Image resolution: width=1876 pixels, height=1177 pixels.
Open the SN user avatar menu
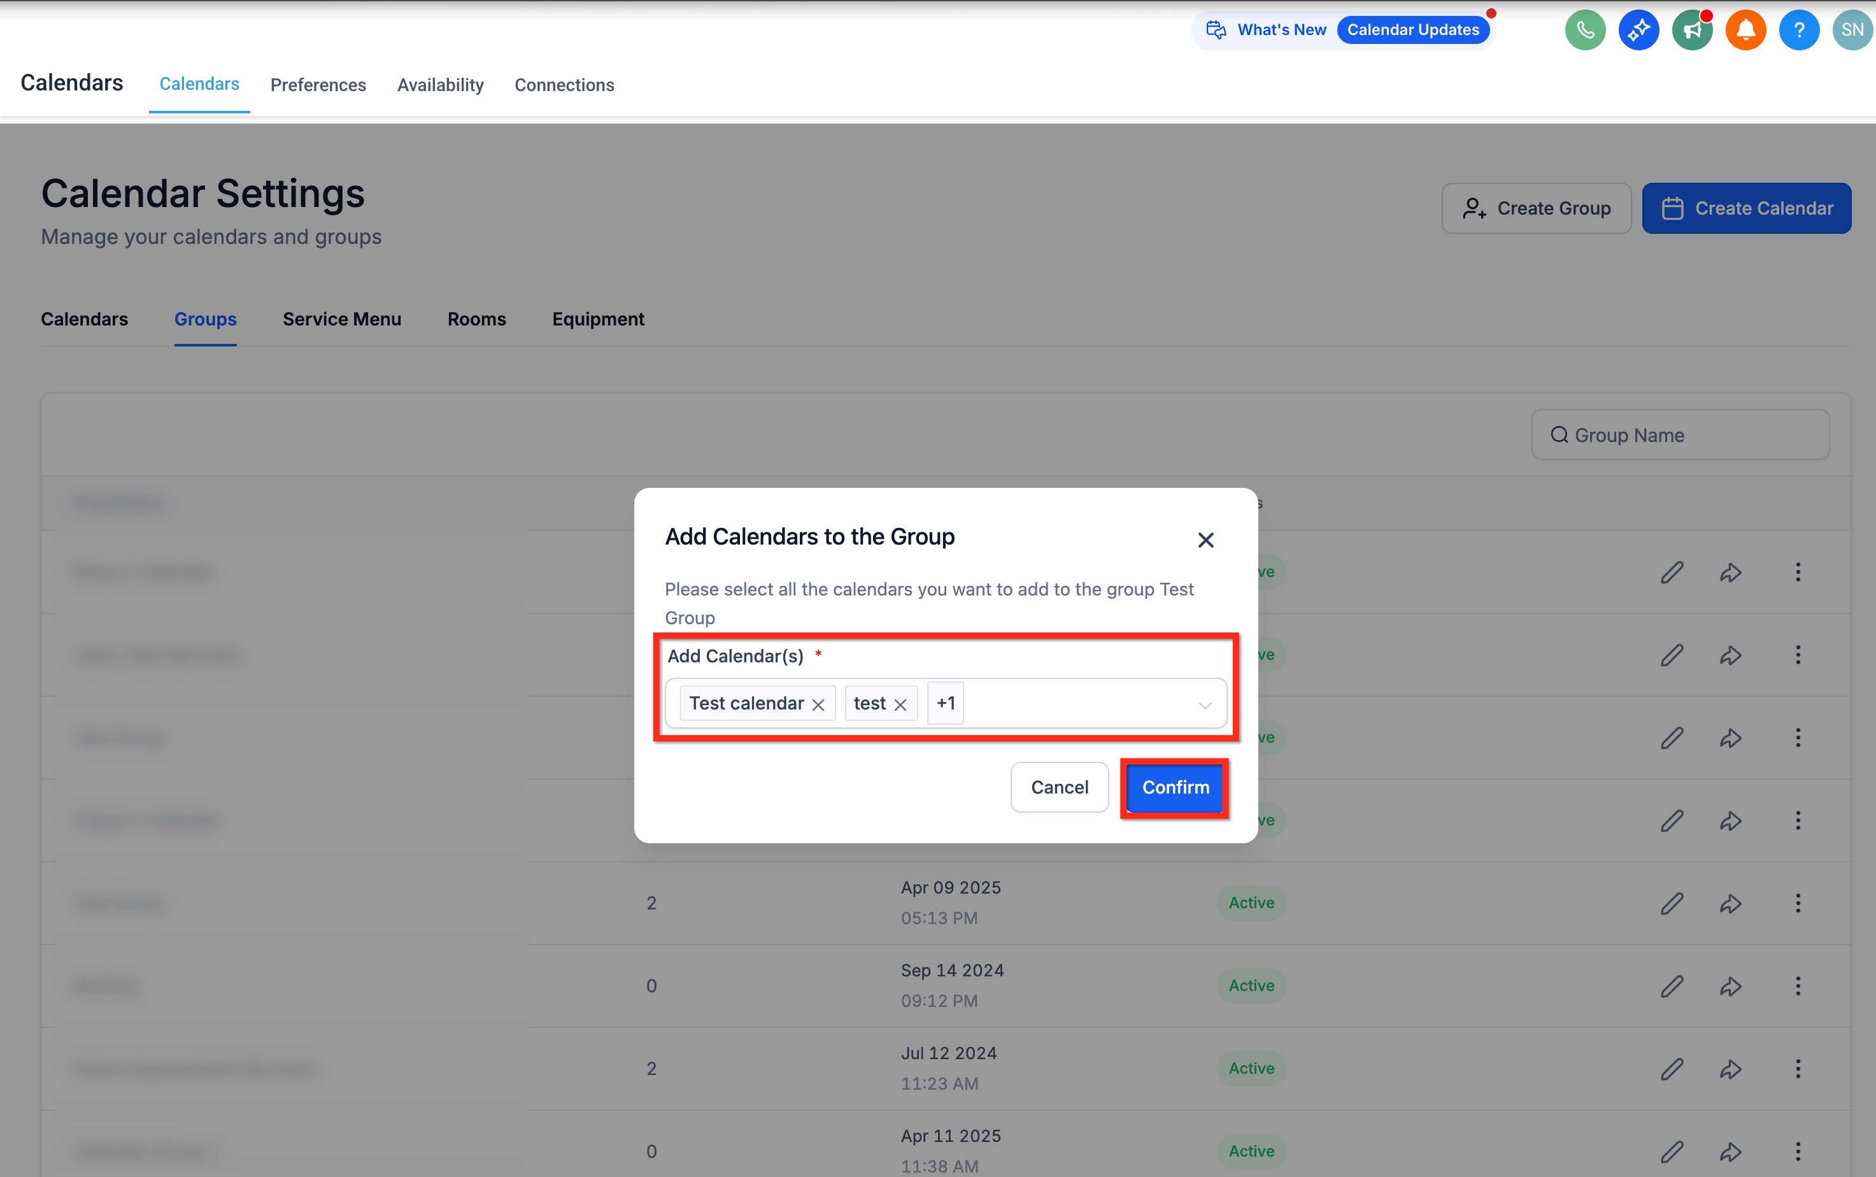1852,31
